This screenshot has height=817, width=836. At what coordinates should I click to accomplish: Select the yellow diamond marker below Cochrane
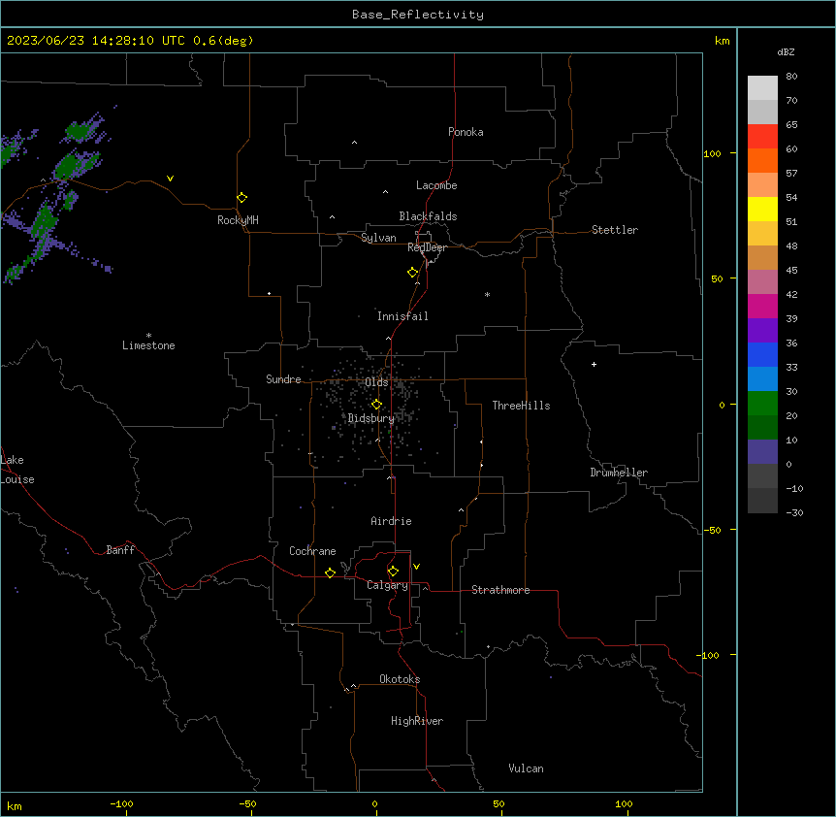330,572
